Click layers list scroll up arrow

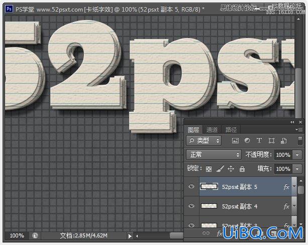301,180
